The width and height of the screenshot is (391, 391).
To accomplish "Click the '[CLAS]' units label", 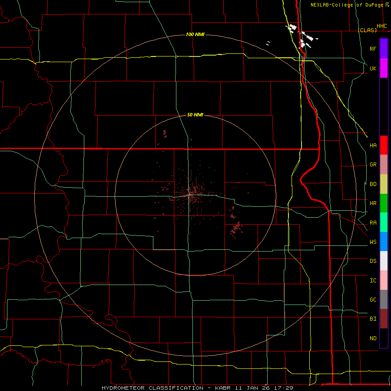I will tap(367, 30).
